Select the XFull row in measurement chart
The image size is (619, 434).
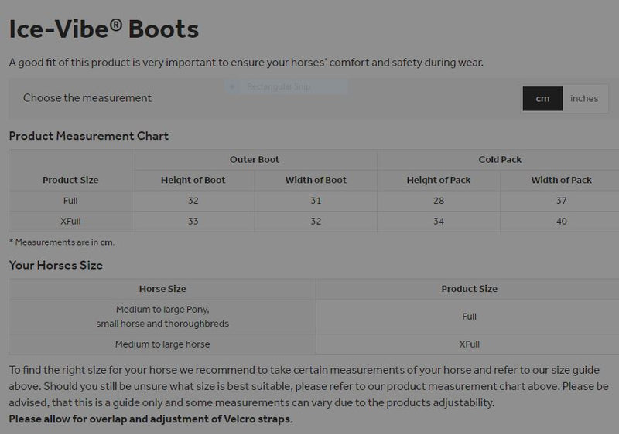[x=314, y=222]
